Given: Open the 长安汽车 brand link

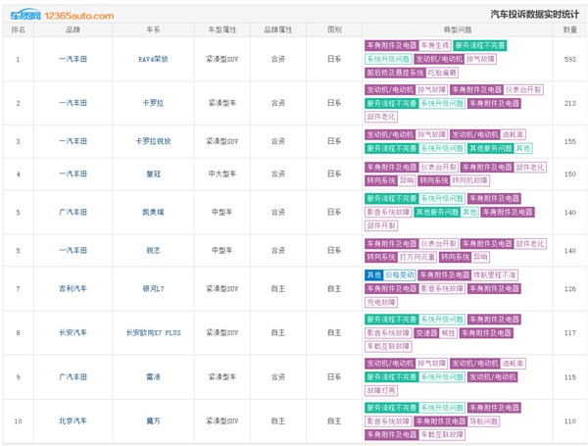Looking at the screenshot, I should click(73, 333).
